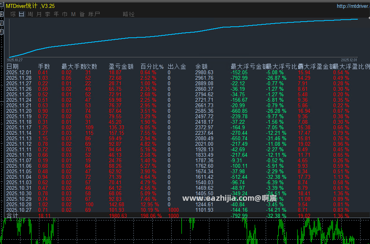Click date cell 2025.11.13
Viewport: 370px width, 244px height.
(x=18, y=138)
